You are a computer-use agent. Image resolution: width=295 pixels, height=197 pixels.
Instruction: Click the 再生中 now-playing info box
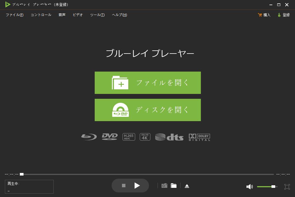point(29,187)
